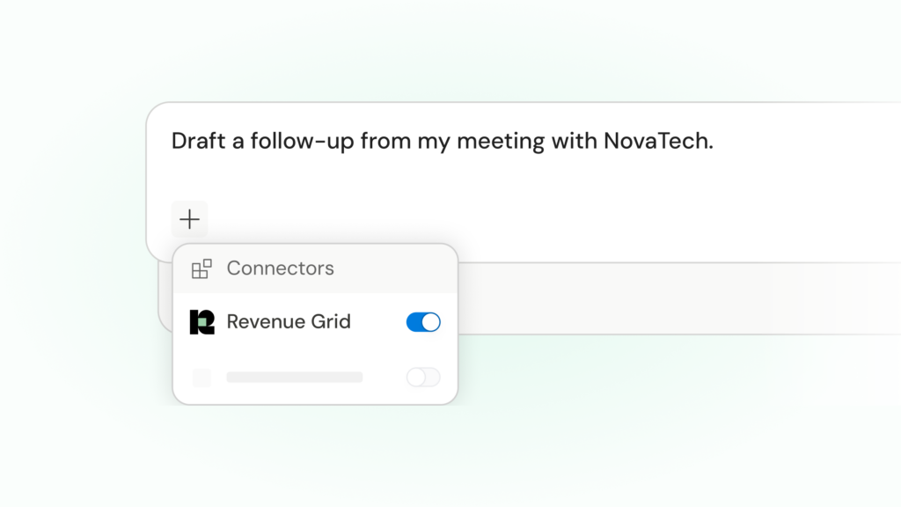This screenshot has width=901, height=507.
Task: Click the Revenue Grid logo icon
Action: (202, 322)
